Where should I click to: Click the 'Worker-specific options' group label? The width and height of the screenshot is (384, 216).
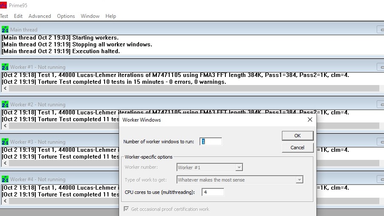149,157
